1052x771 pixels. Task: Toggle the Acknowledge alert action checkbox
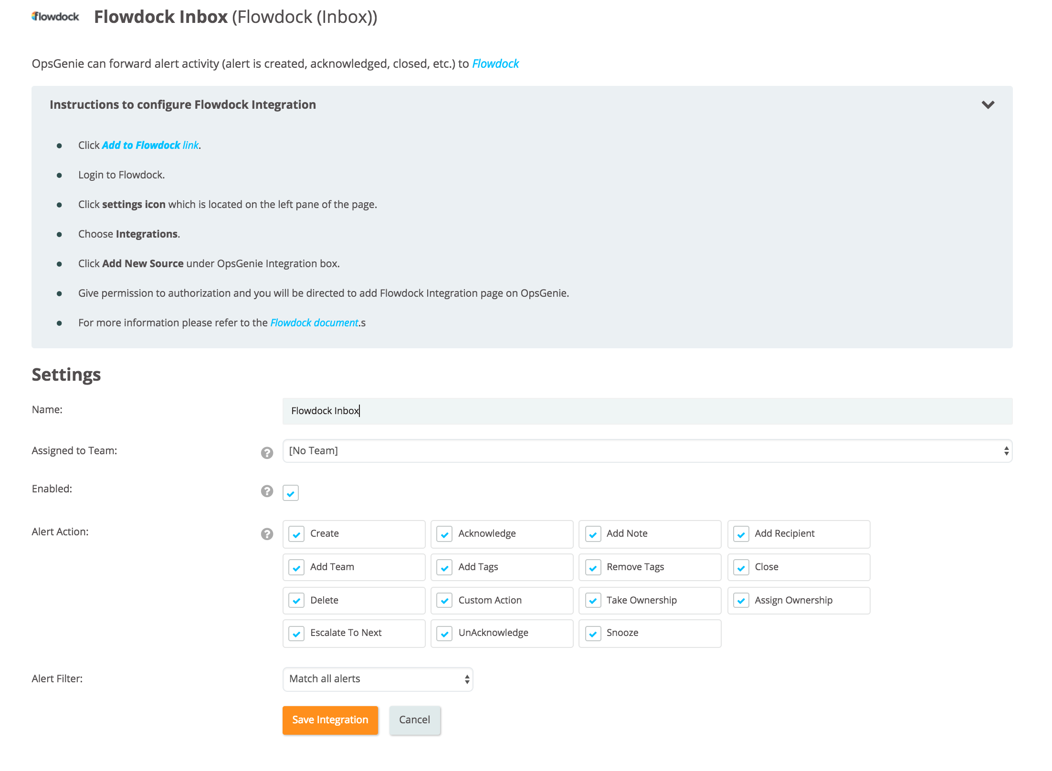(444, 534)
